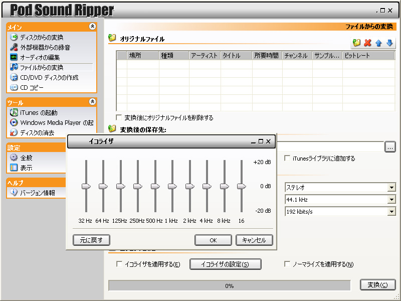Launch iTunes の起動 from the tools panel
Viewport: 401px width, 301px height.
39,112
